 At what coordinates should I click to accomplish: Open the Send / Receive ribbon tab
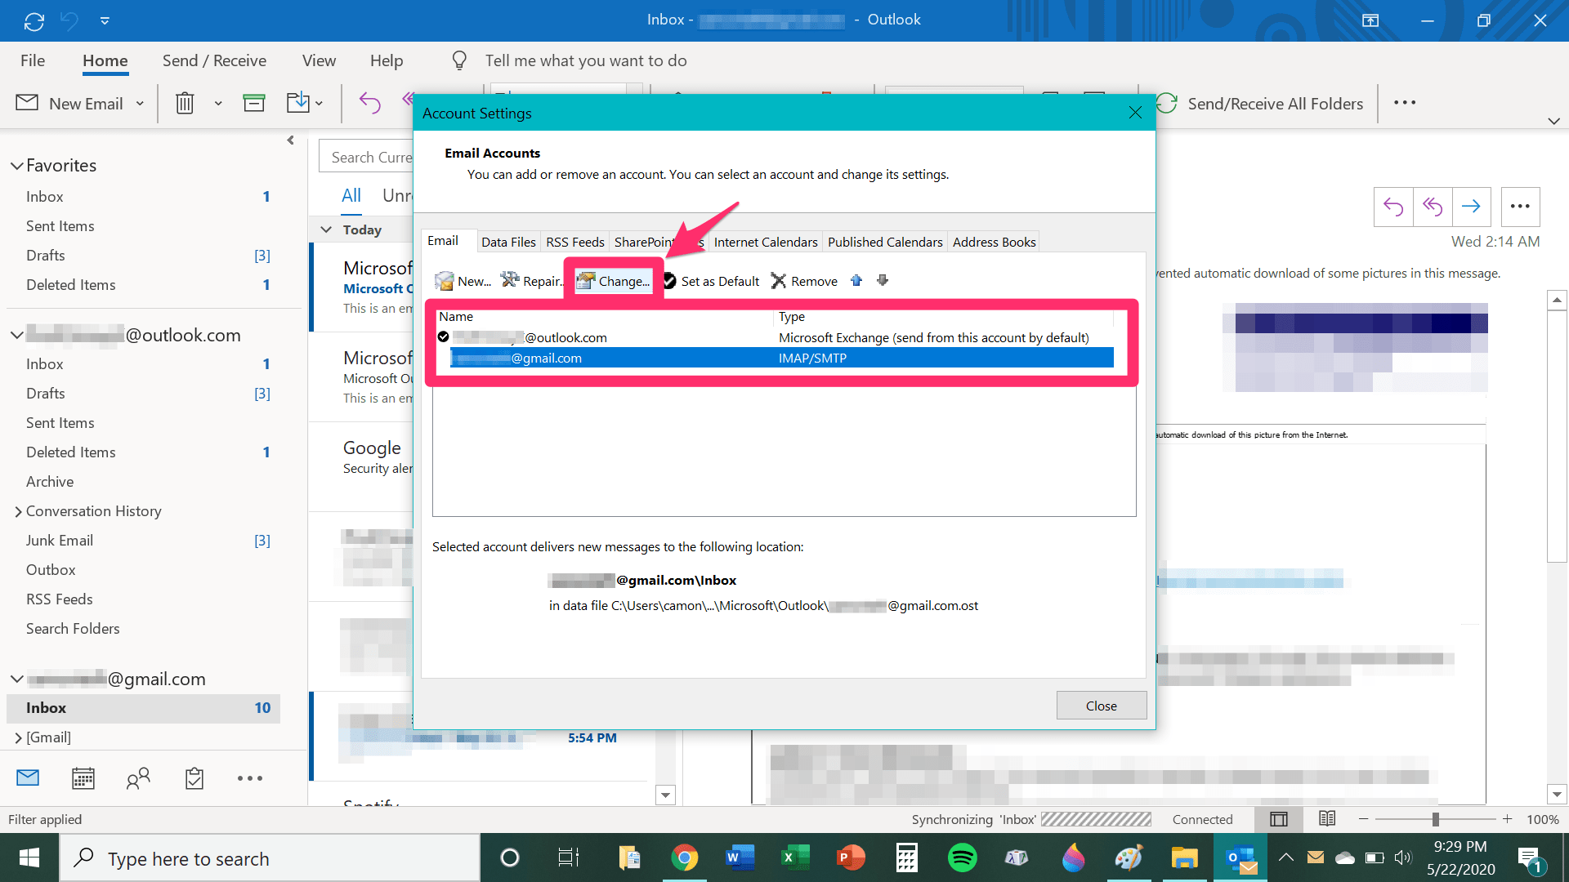click(x=214, y=60)
